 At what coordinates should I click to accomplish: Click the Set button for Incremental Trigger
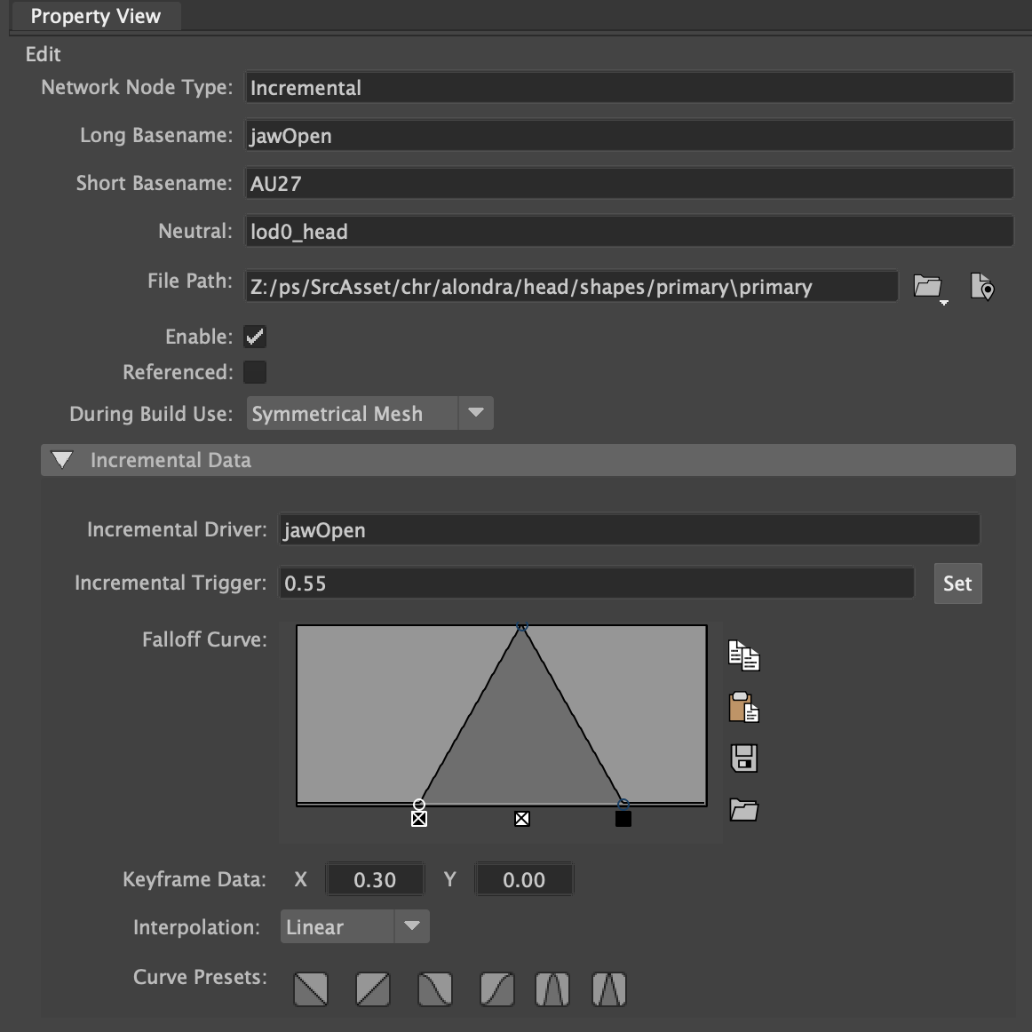(957, 583)
